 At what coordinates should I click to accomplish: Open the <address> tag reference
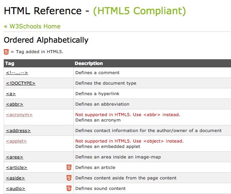coord(18,131)
